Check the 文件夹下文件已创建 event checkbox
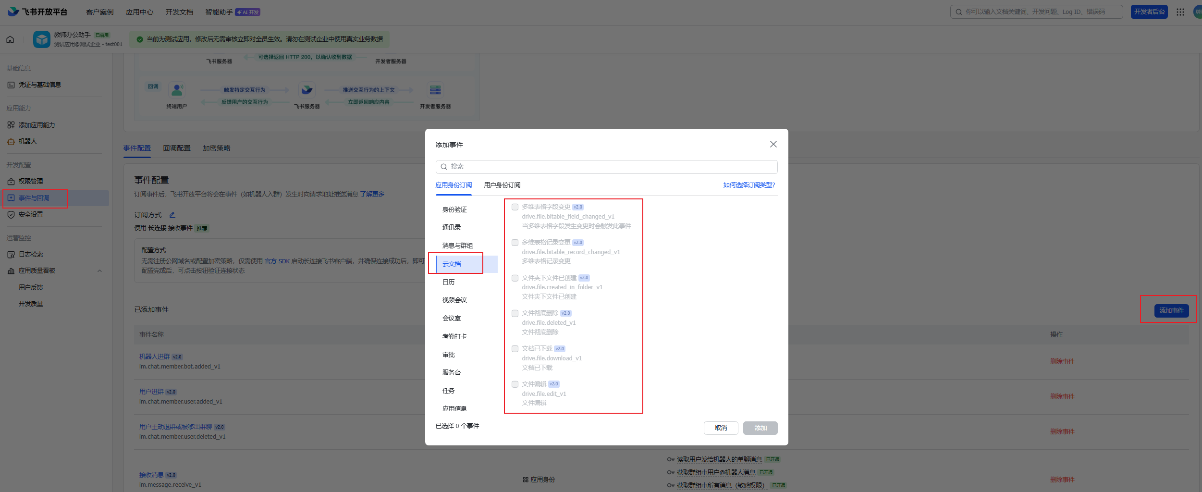The width and height of the screenshot is (1202, 492). click(515, 278)
